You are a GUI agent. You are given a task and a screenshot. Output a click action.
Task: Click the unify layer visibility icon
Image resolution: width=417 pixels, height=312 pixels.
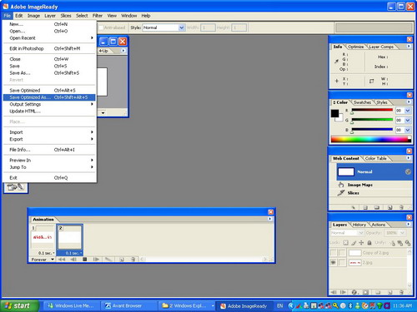pyautogui.click(x=400, y=243)
